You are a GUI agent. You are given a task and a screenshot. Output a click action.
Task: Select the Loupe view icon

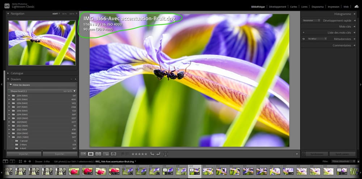(x=91, y=154)
